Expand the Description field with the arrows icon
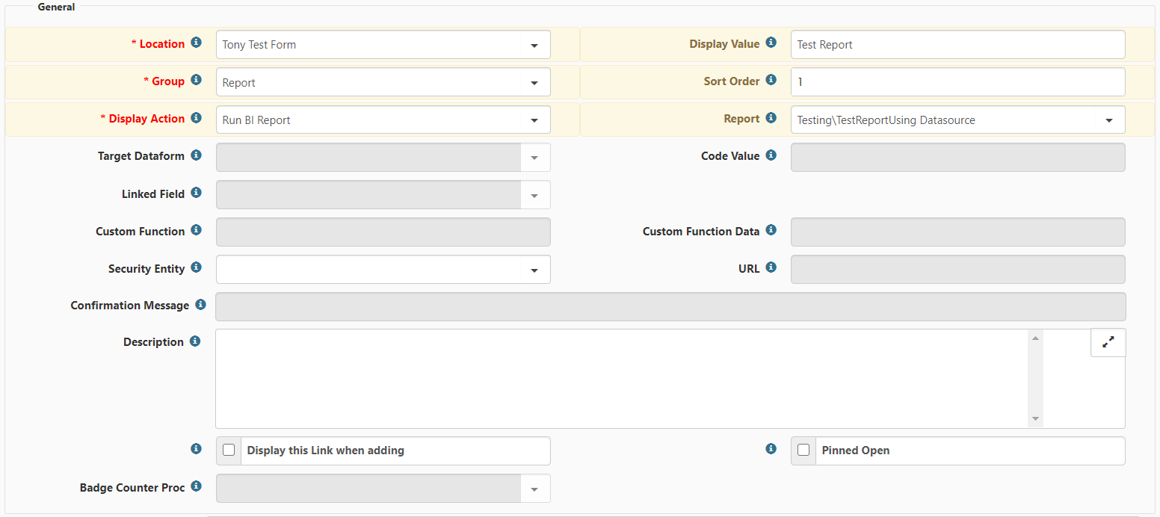Viewport: 1160px width, 517px height. click(x=1108, y=342)
